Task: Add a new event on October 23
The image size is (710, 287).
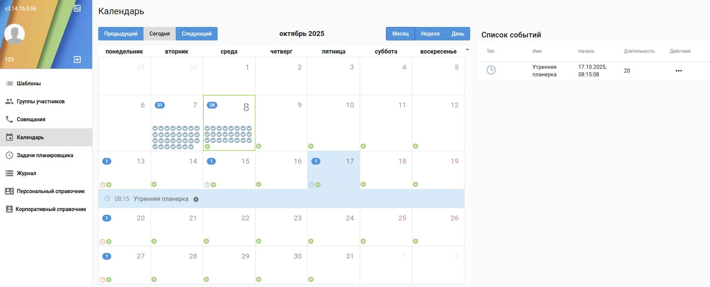Action: (259, 241)
